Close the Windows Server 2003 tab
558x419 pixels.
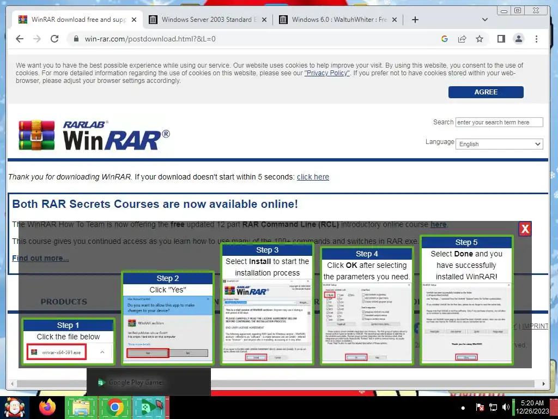coord(264,20)
